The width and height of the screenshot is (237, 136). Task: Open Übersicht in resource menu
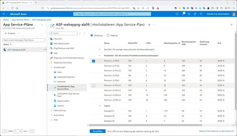[58, 39]
